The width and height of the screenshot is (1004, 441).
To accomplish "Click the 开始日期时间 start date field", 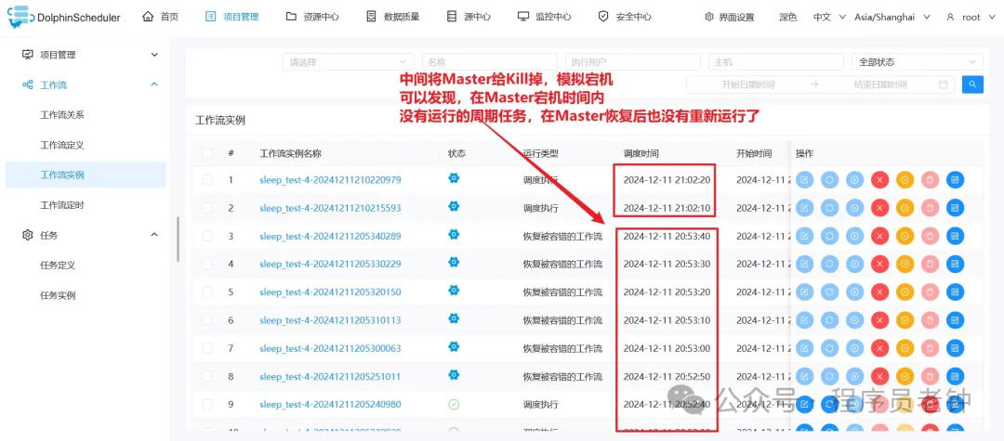I will (746, 84).
